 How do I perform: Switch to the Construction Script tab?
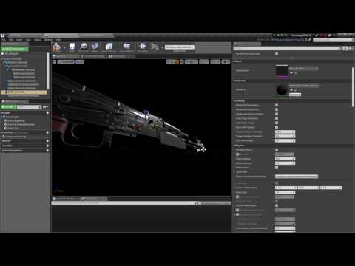[x=95, y=56]
